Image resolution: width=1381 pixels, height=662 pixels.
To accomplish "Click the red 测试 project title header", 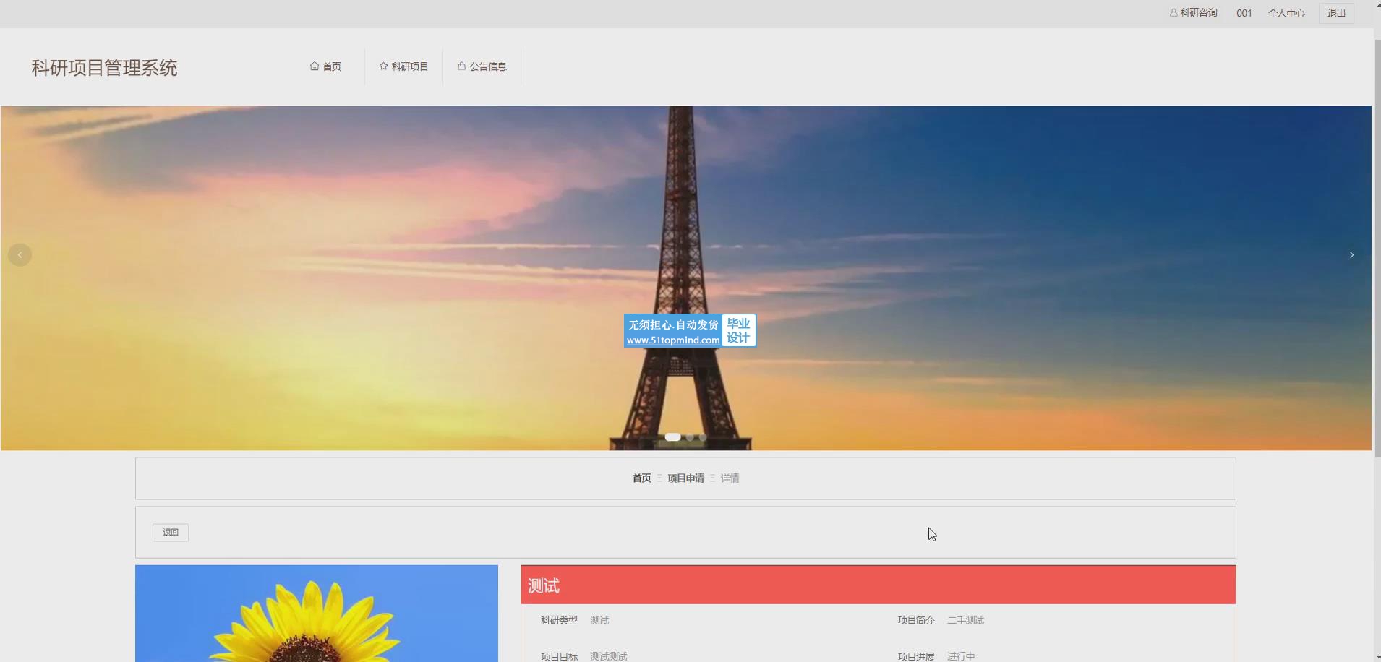I will click(878, 585).
